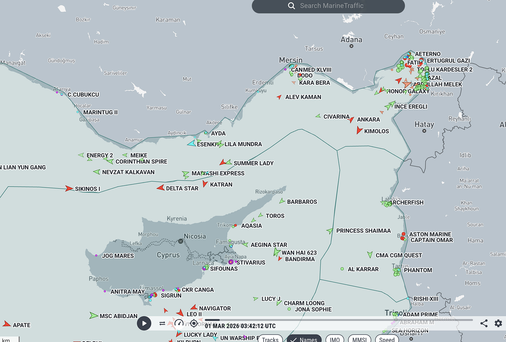
Task: Click the RISHI XIII vessel label
Action: click(426, 299)
